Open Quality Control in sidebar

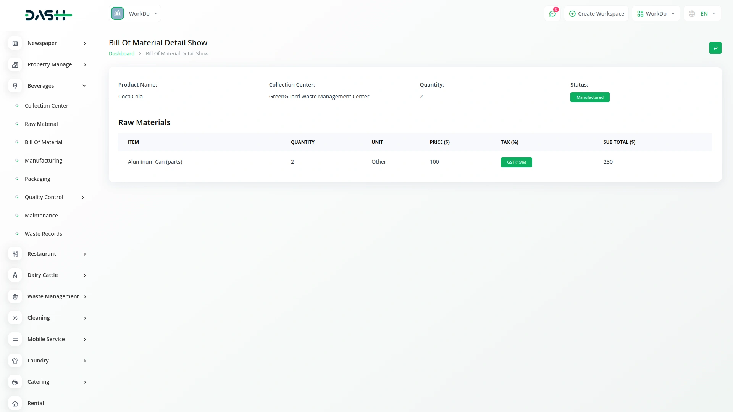[44, 197]
